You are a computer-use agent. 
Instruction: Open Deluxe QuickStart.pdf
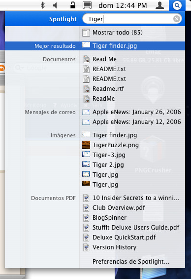point(124,238)
